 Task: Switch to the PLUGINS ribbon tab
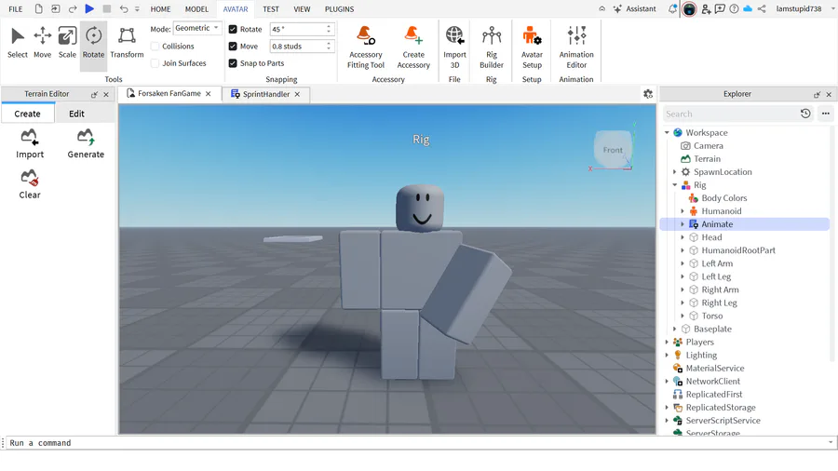point(339,9)
